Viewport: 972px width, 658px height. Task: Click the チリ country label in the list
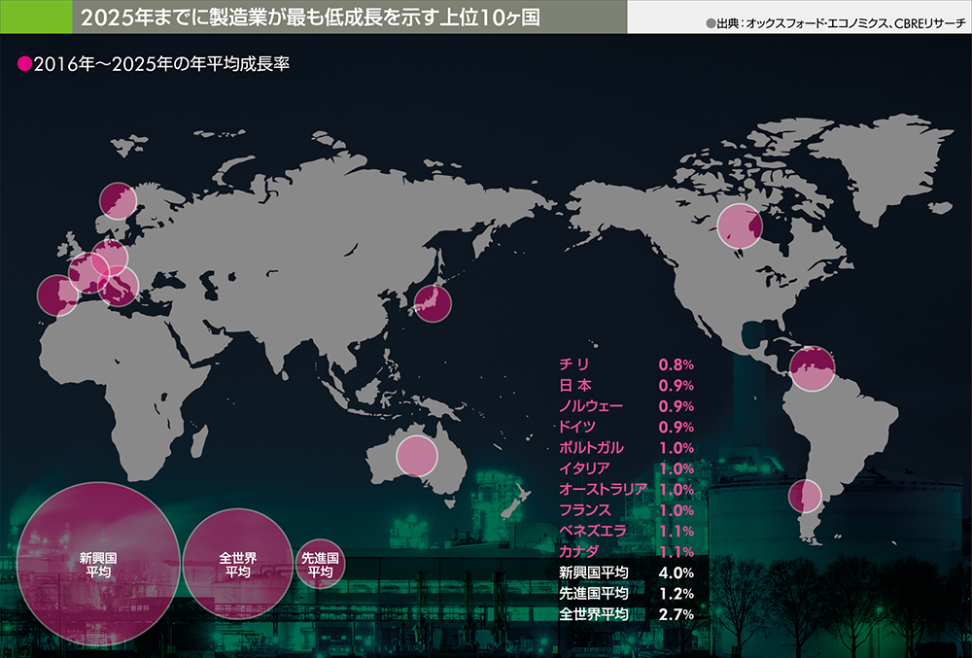[x=574, y=364]
